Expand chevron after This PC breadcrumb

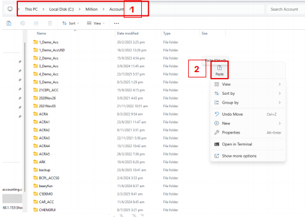[43, 9]
